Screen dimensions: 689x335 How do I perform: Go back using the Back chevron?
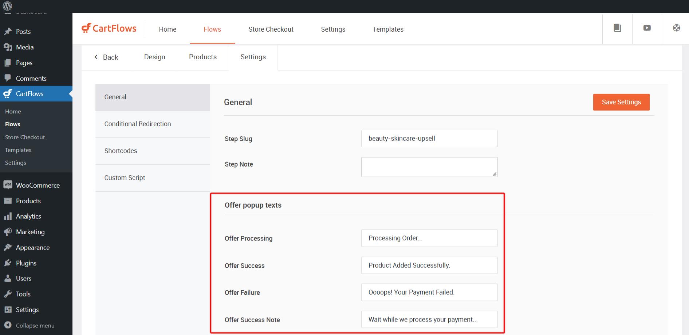point(106,57)
